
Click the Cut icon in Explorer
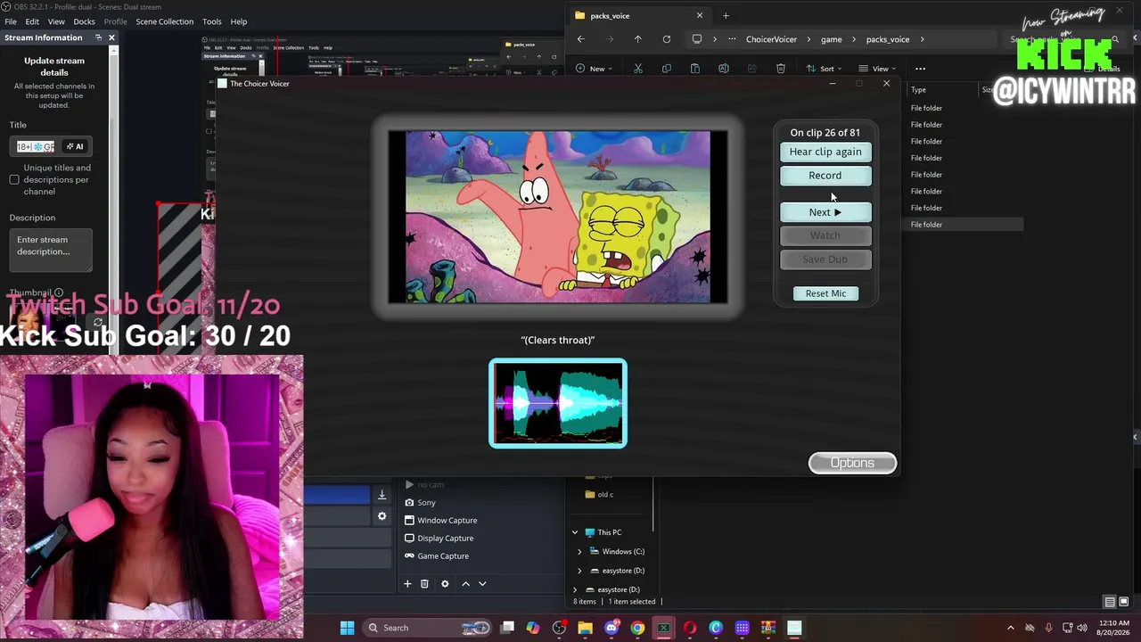click(638, 69)
